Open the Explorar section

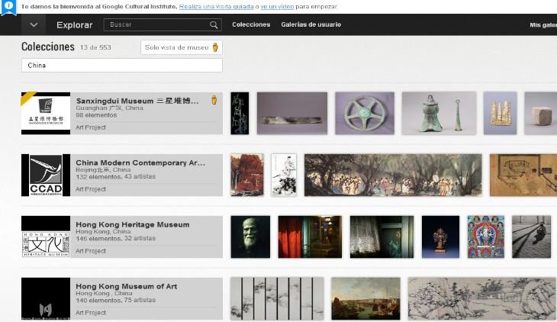click(74, 25)
